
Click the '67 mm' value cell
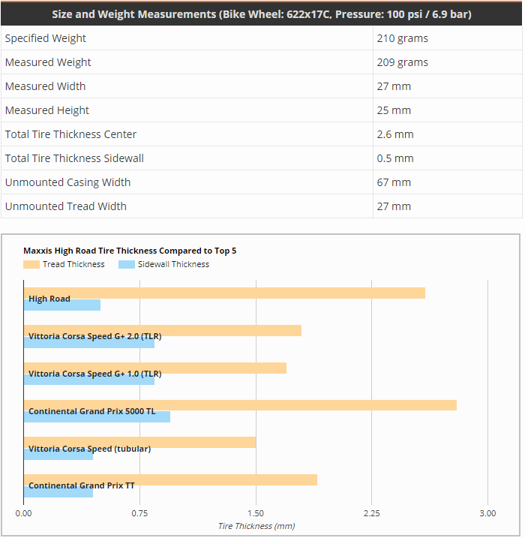tap(448, 182)
